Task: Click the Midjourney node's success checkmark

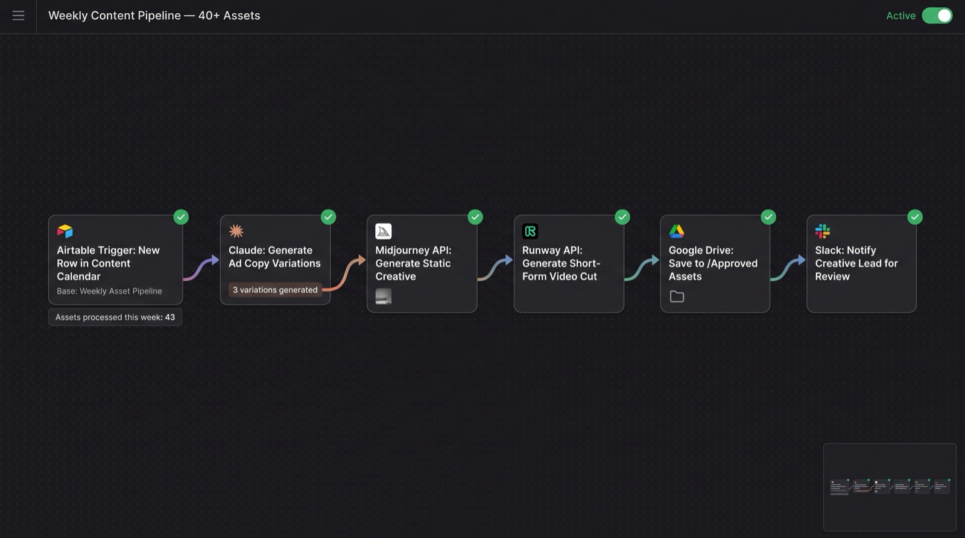Action: [x=475, y=217]
